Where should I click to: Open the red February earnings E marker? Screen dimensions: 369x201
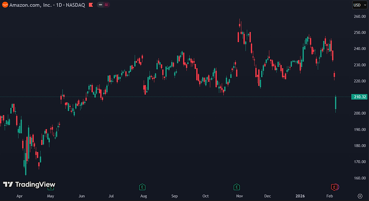point(334,187)
